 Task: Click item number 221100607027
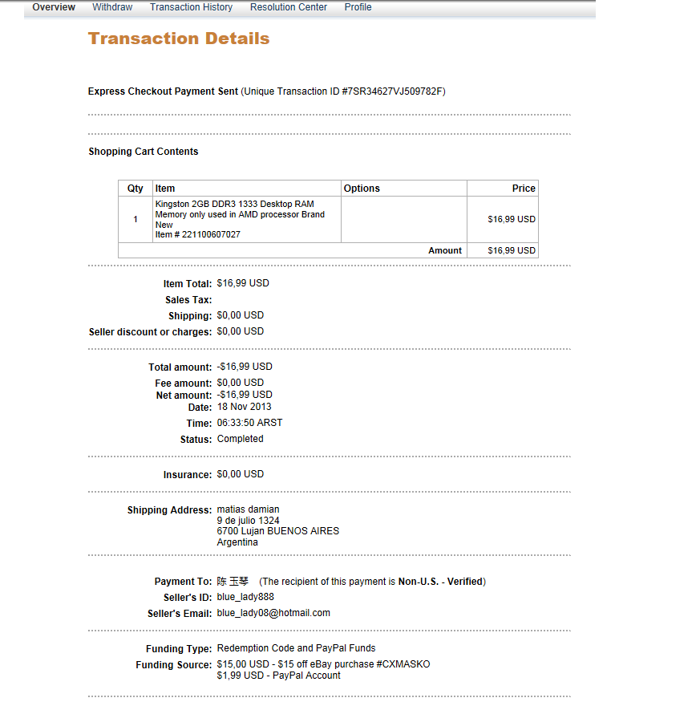198,234
